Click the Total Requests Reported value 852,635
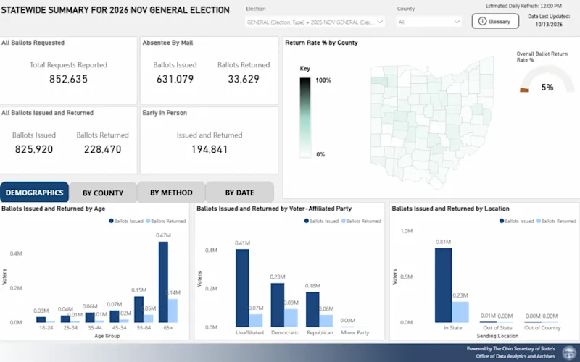 click(68, 79)
